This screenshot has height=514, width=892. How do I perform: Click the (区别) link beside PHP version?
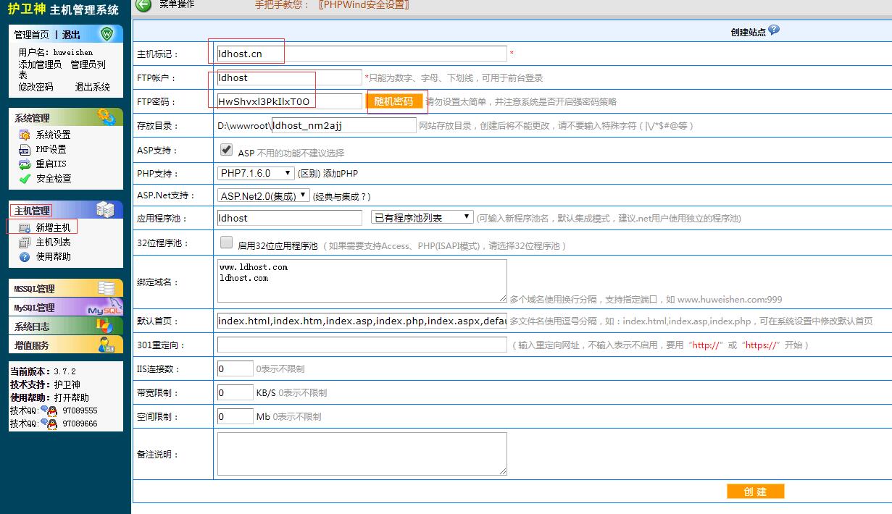309,174
